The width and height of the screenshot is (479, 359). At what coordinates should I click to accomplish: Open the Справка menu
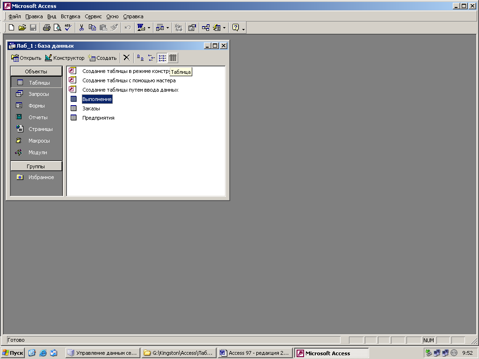click(133, 16)
